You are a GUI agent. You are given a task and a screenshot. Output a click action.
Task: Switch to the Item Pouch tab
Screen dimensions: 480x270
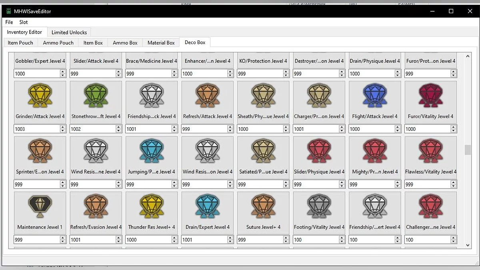(x=20, y=43)
